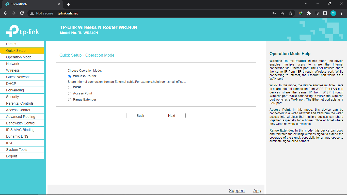
Task: Reload the router page
Action: 22,13
